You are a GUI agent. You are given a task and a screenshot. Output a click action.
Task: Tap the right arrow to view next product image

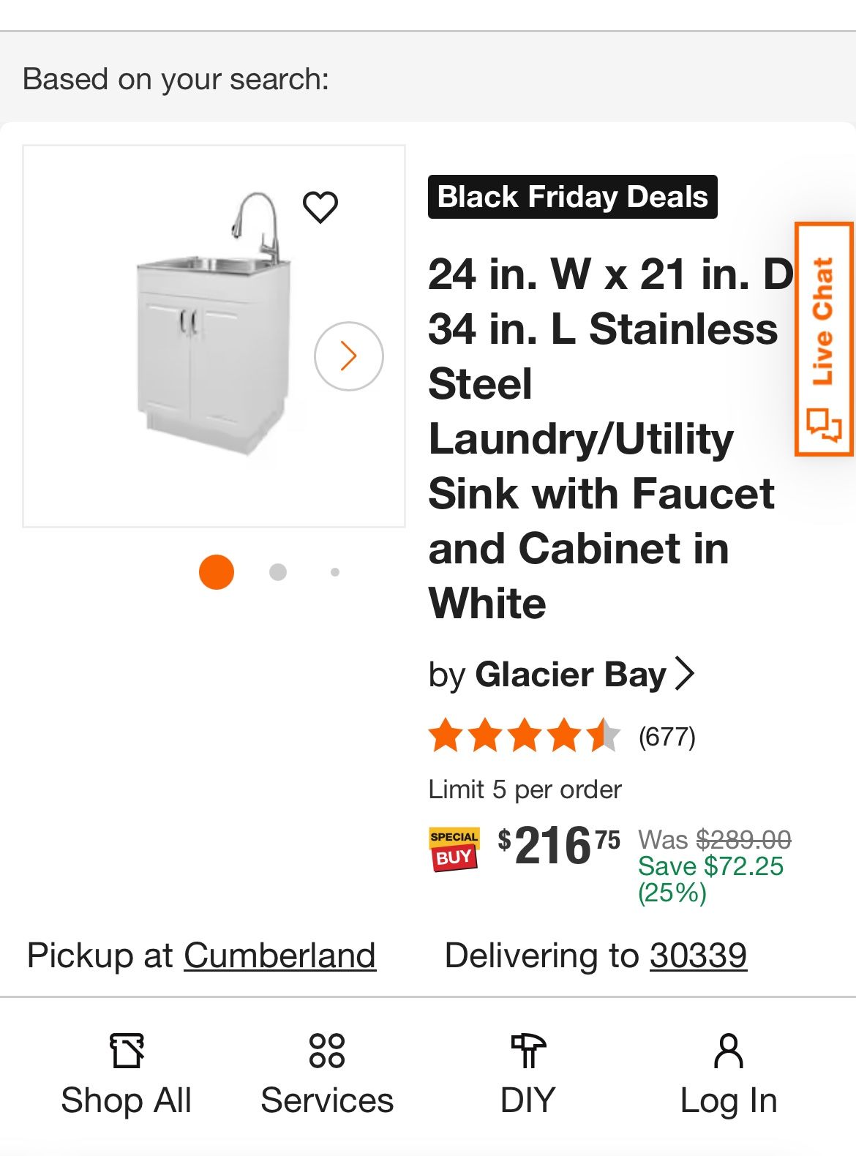pos(348,356)
